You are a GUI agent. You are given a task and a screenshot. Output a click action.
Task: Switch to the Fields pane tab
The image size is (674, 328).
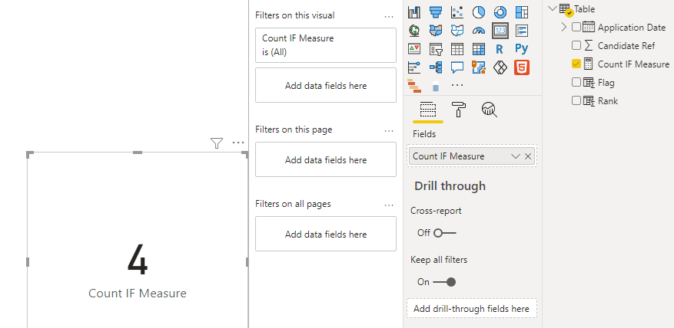[x=428, y=110]
